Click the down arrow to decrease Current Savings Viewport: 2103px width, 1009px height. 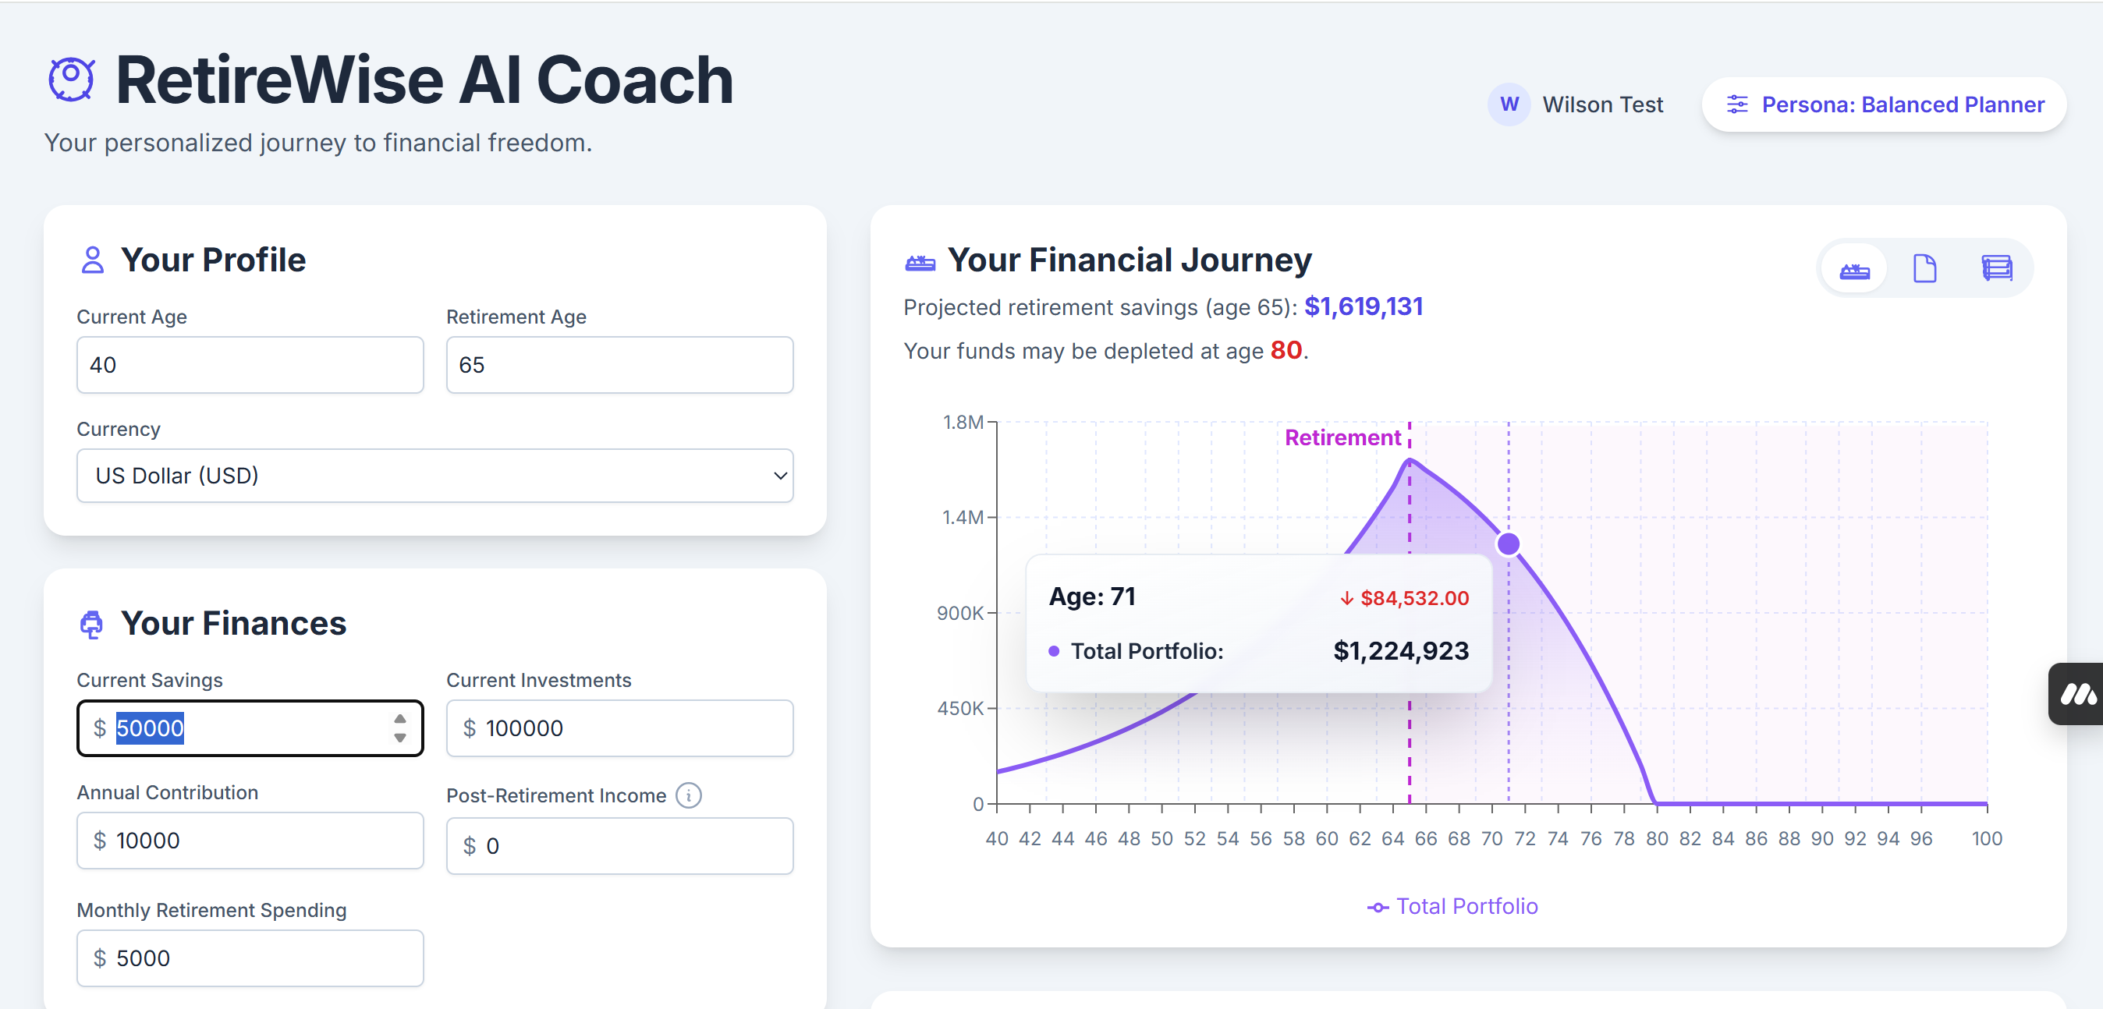pos(399,738)
